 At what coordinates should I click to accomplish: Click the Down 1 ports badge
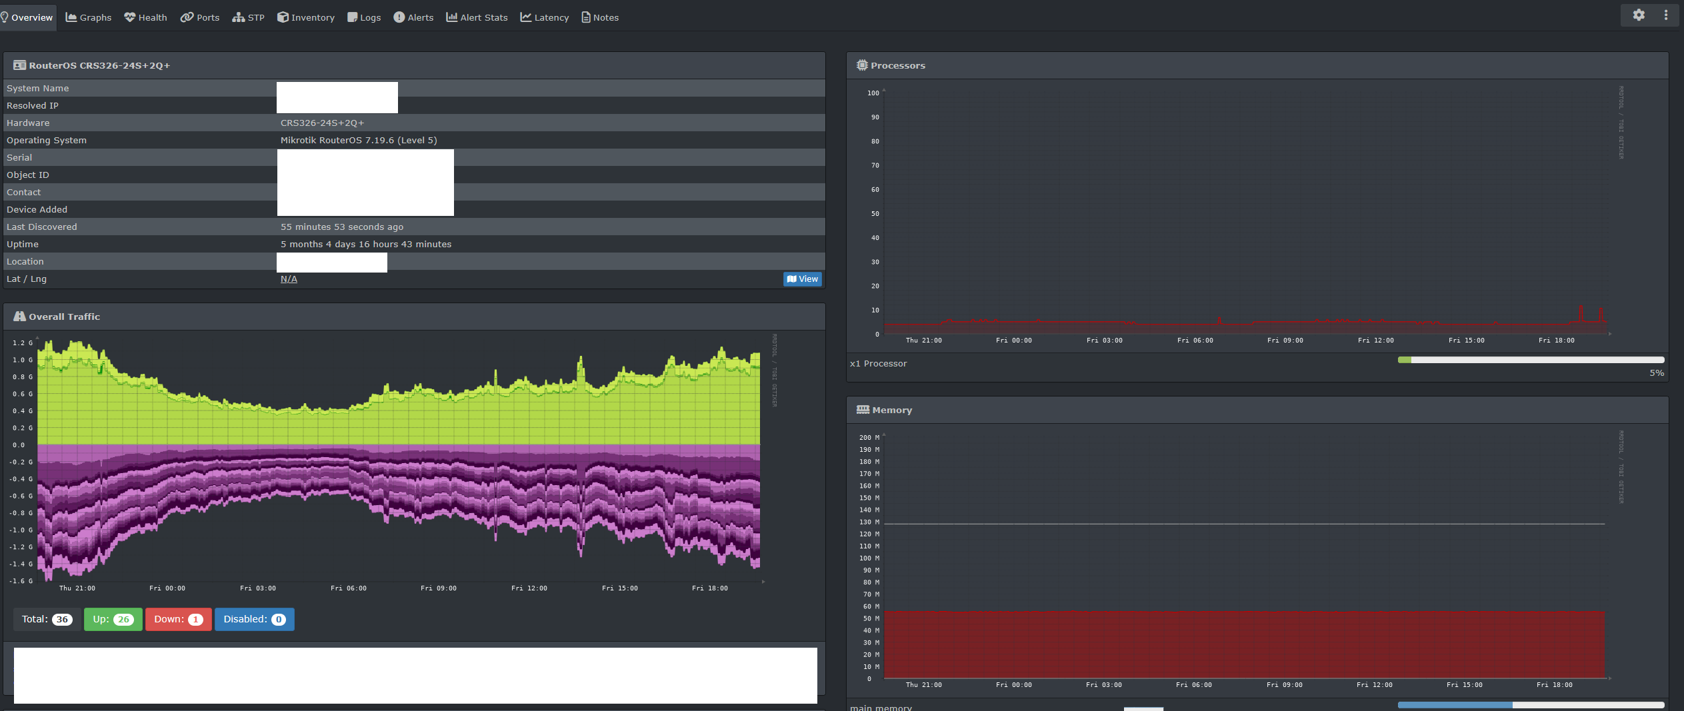click(x=178, y=619)
